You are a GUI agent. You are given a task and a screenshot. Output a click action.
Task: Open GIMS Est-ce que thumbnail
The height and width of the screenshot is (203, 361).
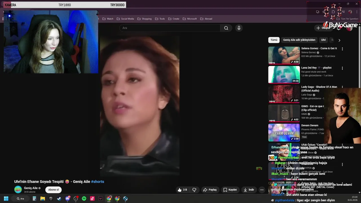coord(284,113)
